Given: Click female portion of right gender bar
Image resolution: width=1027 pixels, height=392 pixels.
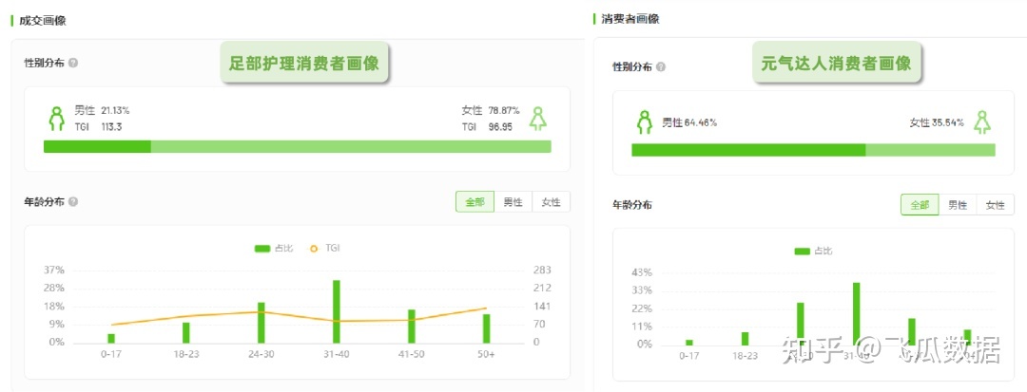Looking at the screenshot, I should 930,150.
